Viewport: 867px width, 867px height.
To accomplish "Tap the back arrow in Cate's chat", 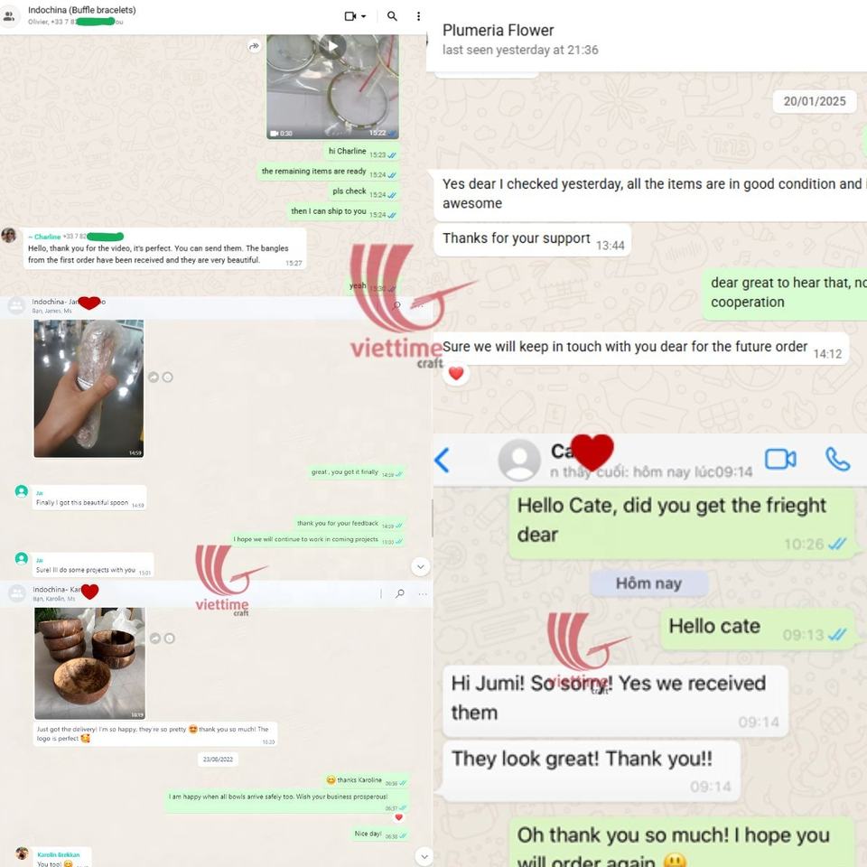I will click(442, 460).
